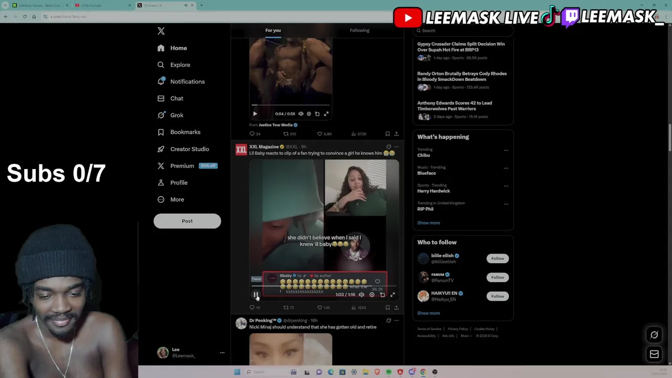Open Grok from the sidebar

click(x=171, y=115)
